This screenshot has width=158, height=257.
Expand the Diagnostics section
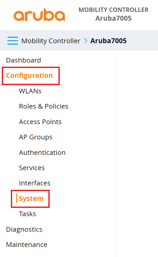coord(24,229)
